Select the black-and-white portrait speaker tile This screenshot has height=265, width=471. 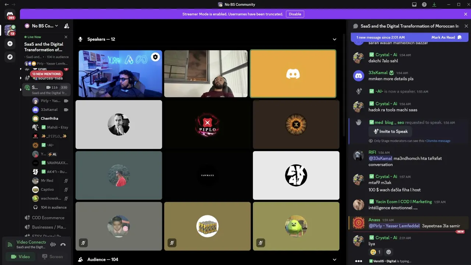point(119,124)
